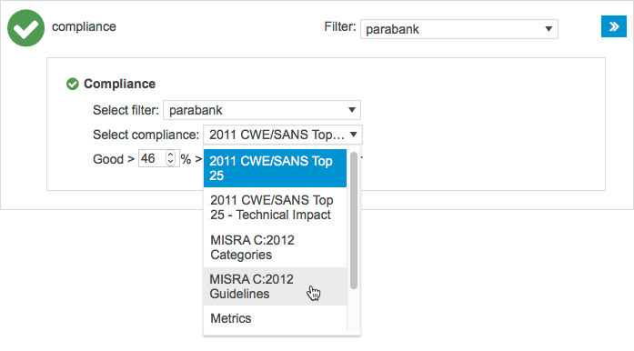The image size is (634, 351).
Task: Select MISRA C:2012 Guidelines option
Action: pos(275,286)
